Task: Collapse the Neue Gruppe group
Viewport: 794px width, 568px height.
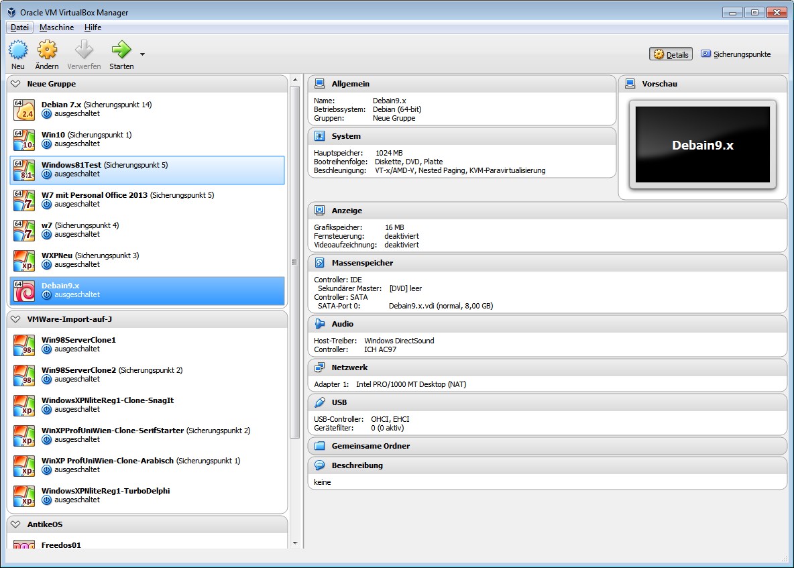Action: point(16,84)
